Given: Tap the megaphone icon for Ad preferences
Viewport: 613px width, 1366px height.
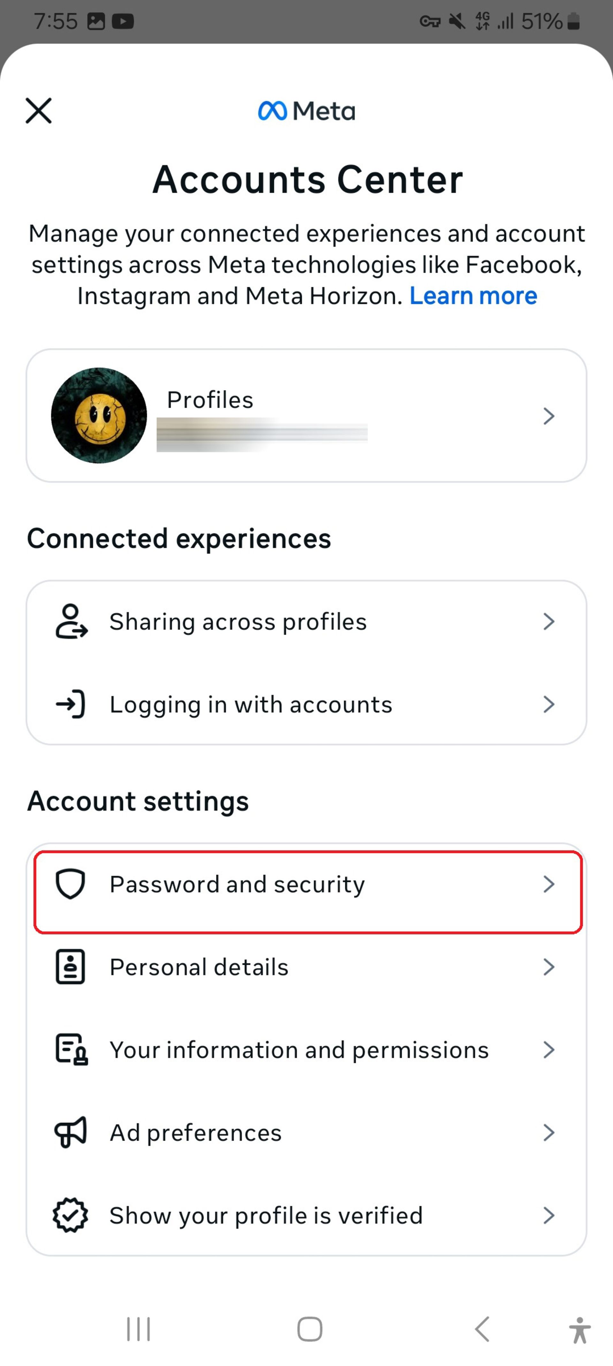Looking at the screenshot, I should click(71, 1132).
